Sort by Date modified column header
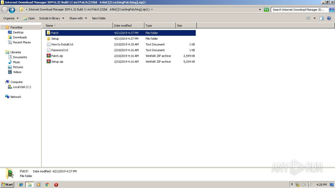This screenshot has width=335, height=188. (129, 26)
